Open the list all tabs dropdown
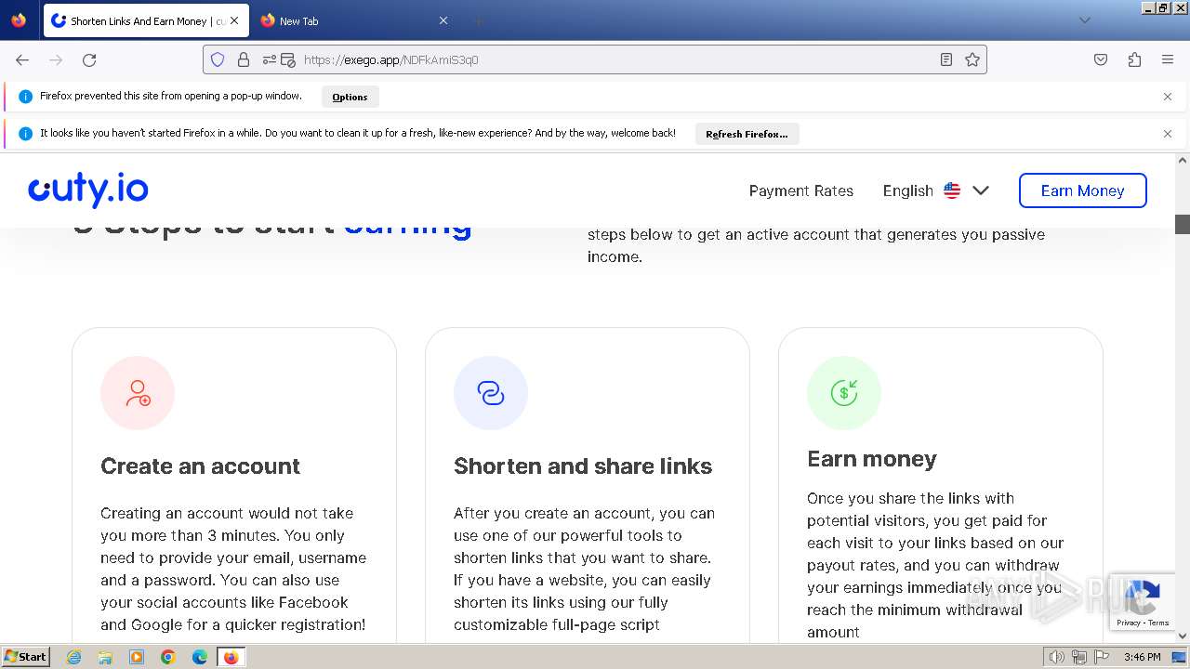 pos(1084,20)
